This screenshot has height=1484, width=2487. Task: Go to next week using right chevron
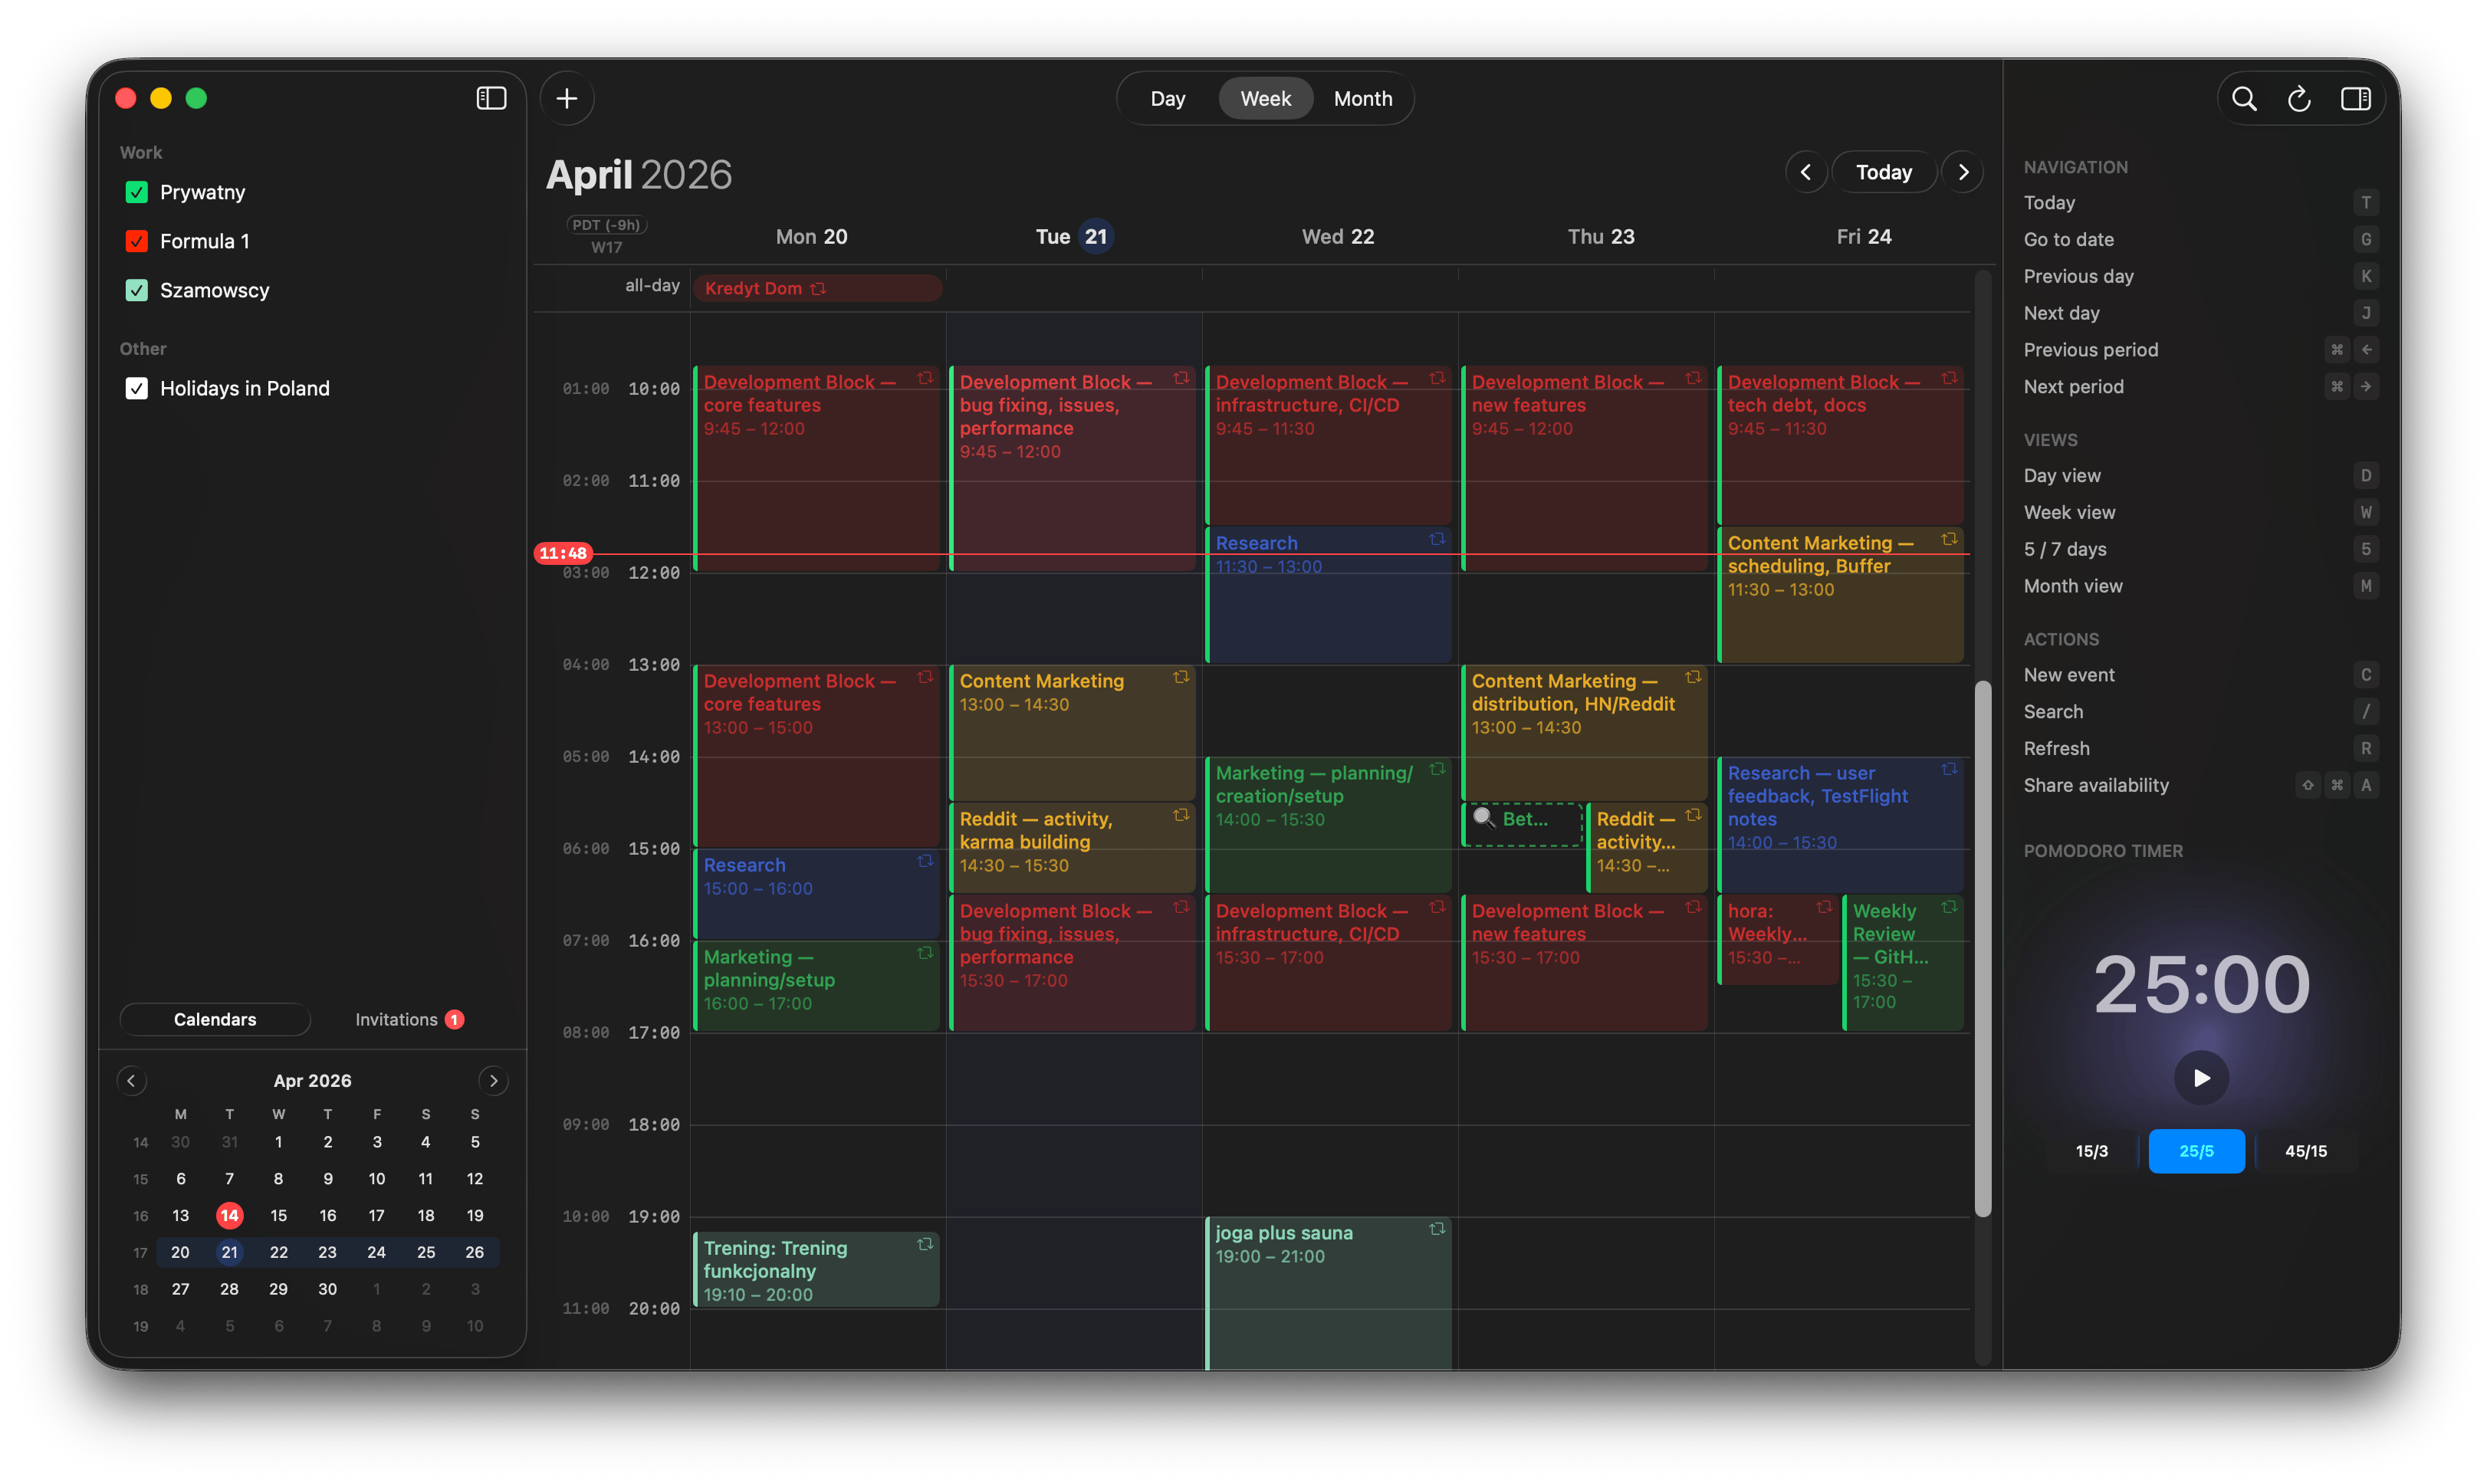point(1963,172)
